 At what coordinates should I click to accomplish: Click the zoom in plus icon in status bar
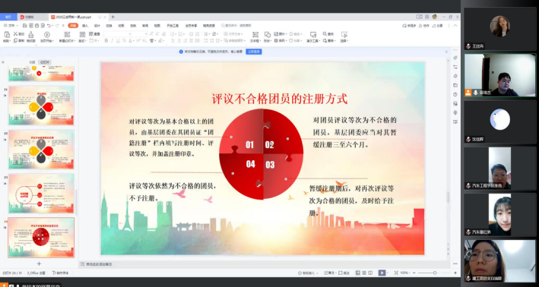[455, 273]
